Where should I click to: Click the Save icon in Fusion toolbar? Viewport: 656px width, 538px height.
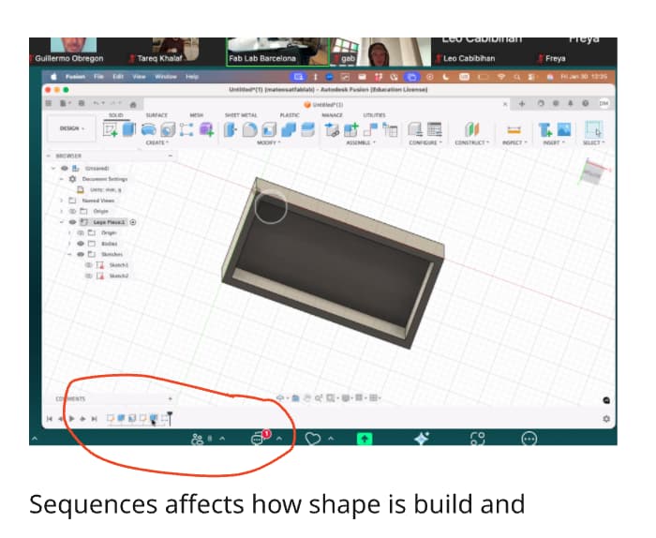pyautogui.click(x=82, y=103)
